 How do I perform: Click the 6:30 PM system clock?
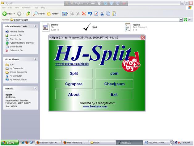click(x=186, y=143)
